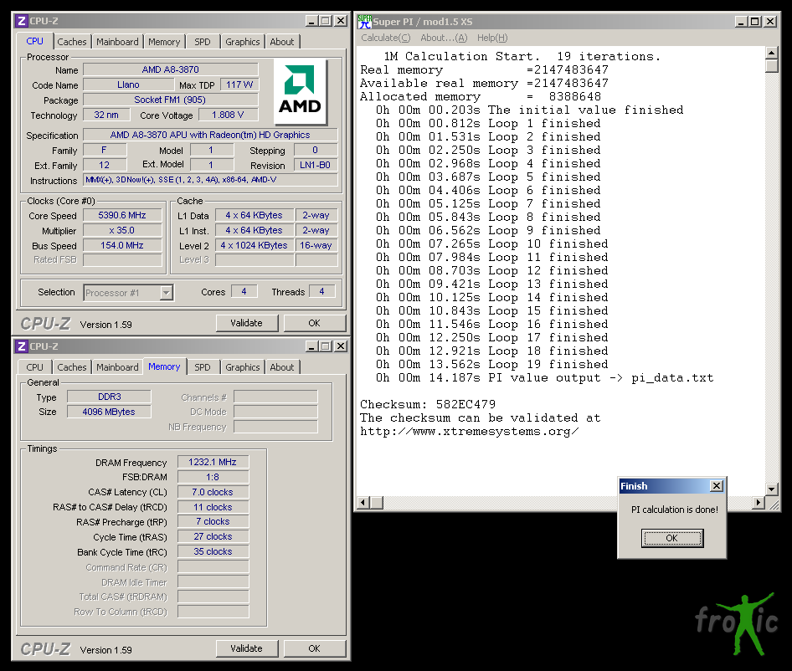
Task: Click the Super PI app icon in title bar
Action: pos(364,21)
